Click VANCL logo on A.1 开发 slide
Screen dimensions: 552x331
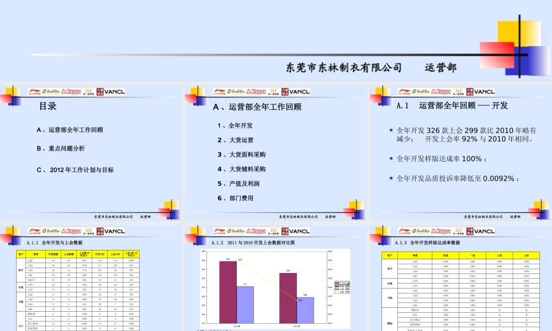click(x=481, y=92)
